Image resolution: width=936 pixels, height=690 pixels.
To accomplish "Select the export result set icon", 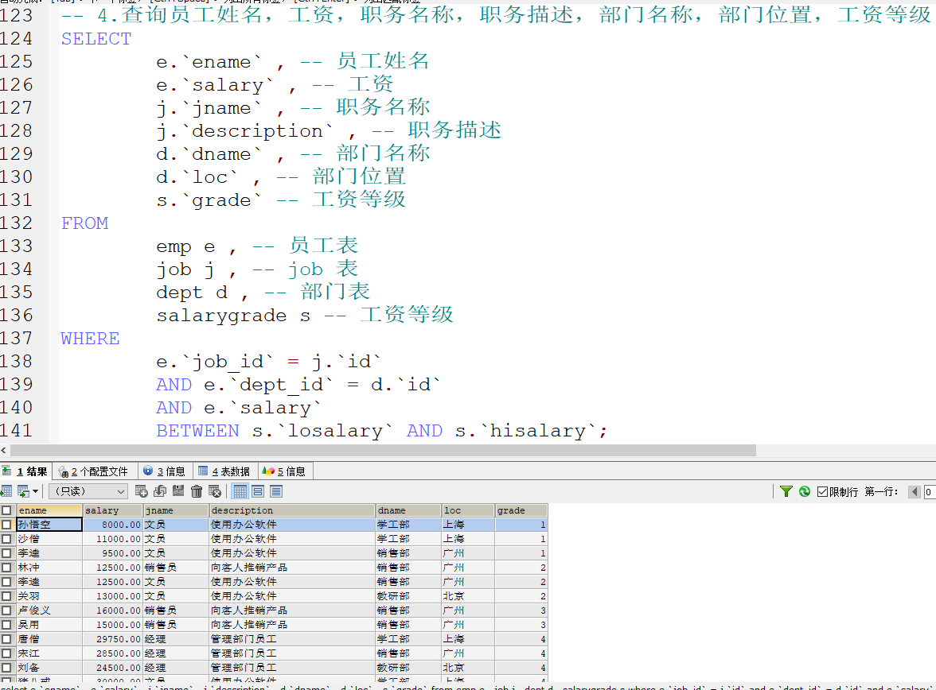I will click(x=8, y=491).
